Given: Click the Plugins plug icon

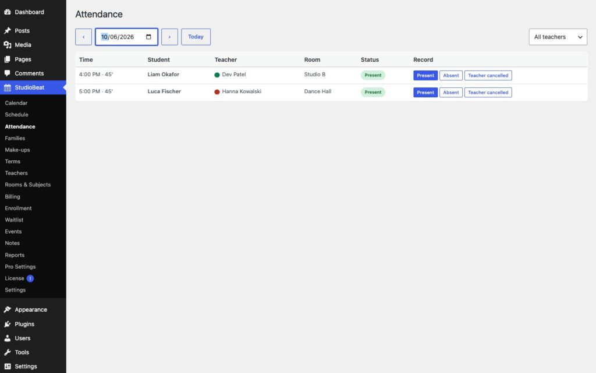Looking at the screenshot, I should tap(7, 324).
